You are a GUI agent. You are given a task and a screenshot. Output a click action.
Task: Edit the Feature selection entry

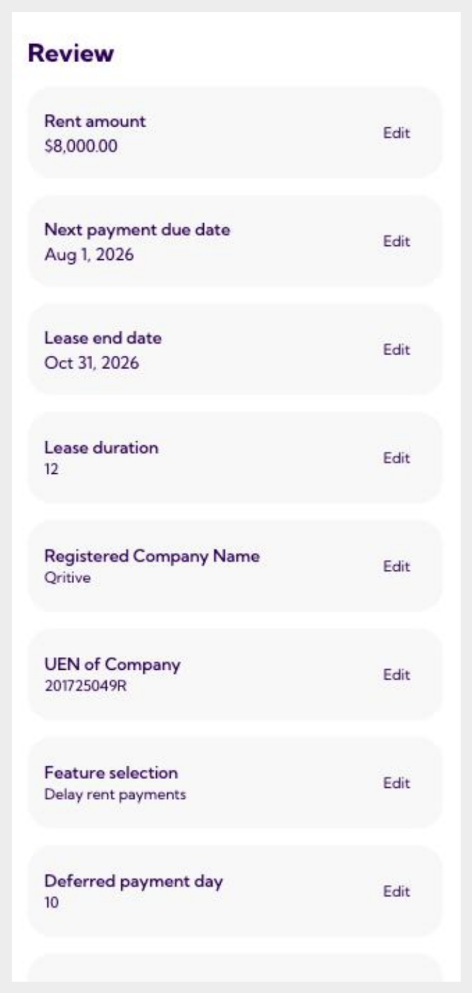point(396,783)
